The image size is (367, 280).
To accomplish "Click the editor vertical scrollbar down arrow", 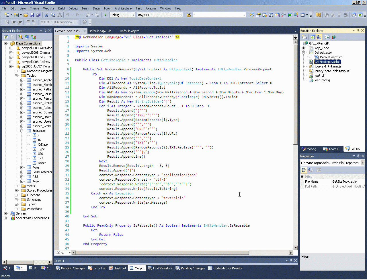I will point(296,248).
